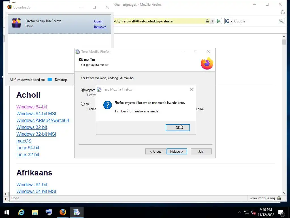Cancel setup with the Juki button
290x218 pixels.
(201, 152)
